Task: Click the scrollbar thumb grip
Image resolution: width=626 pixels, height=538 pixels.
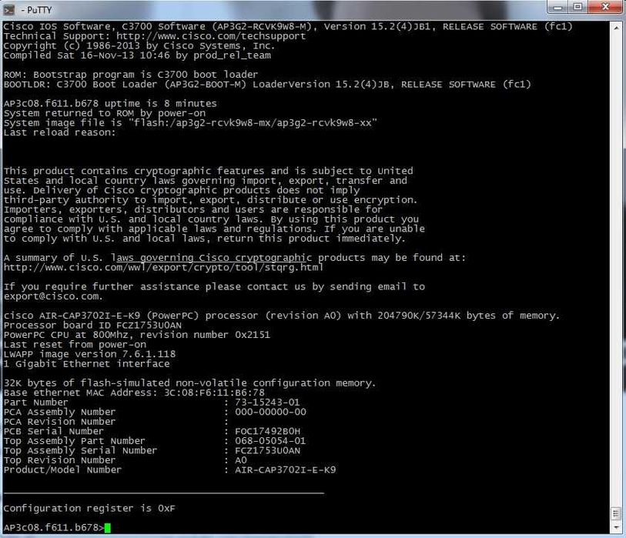Action: (x=616, y=513)
